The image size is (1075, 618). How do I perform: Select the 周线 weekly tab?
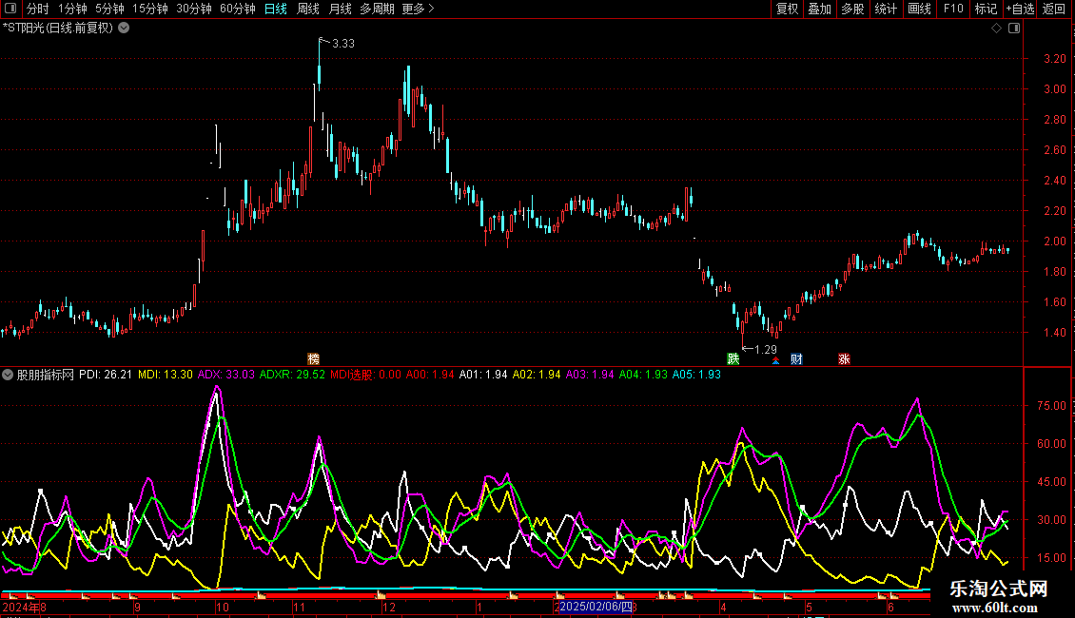pyautogui.click(x=308, y=9)
